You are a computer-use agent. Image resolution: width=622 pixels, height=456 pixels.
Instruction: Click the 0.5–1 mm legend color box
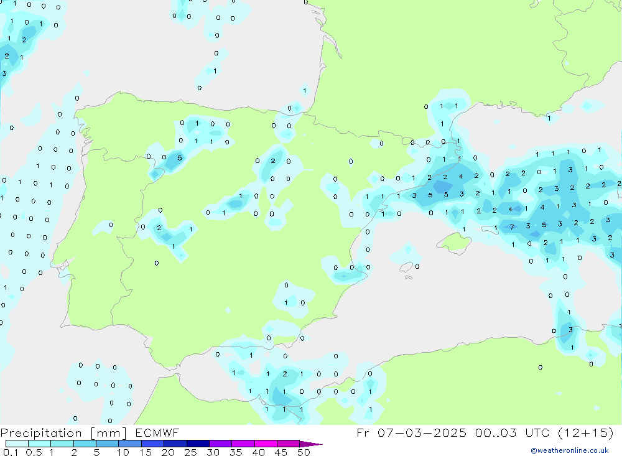(39, 444)
